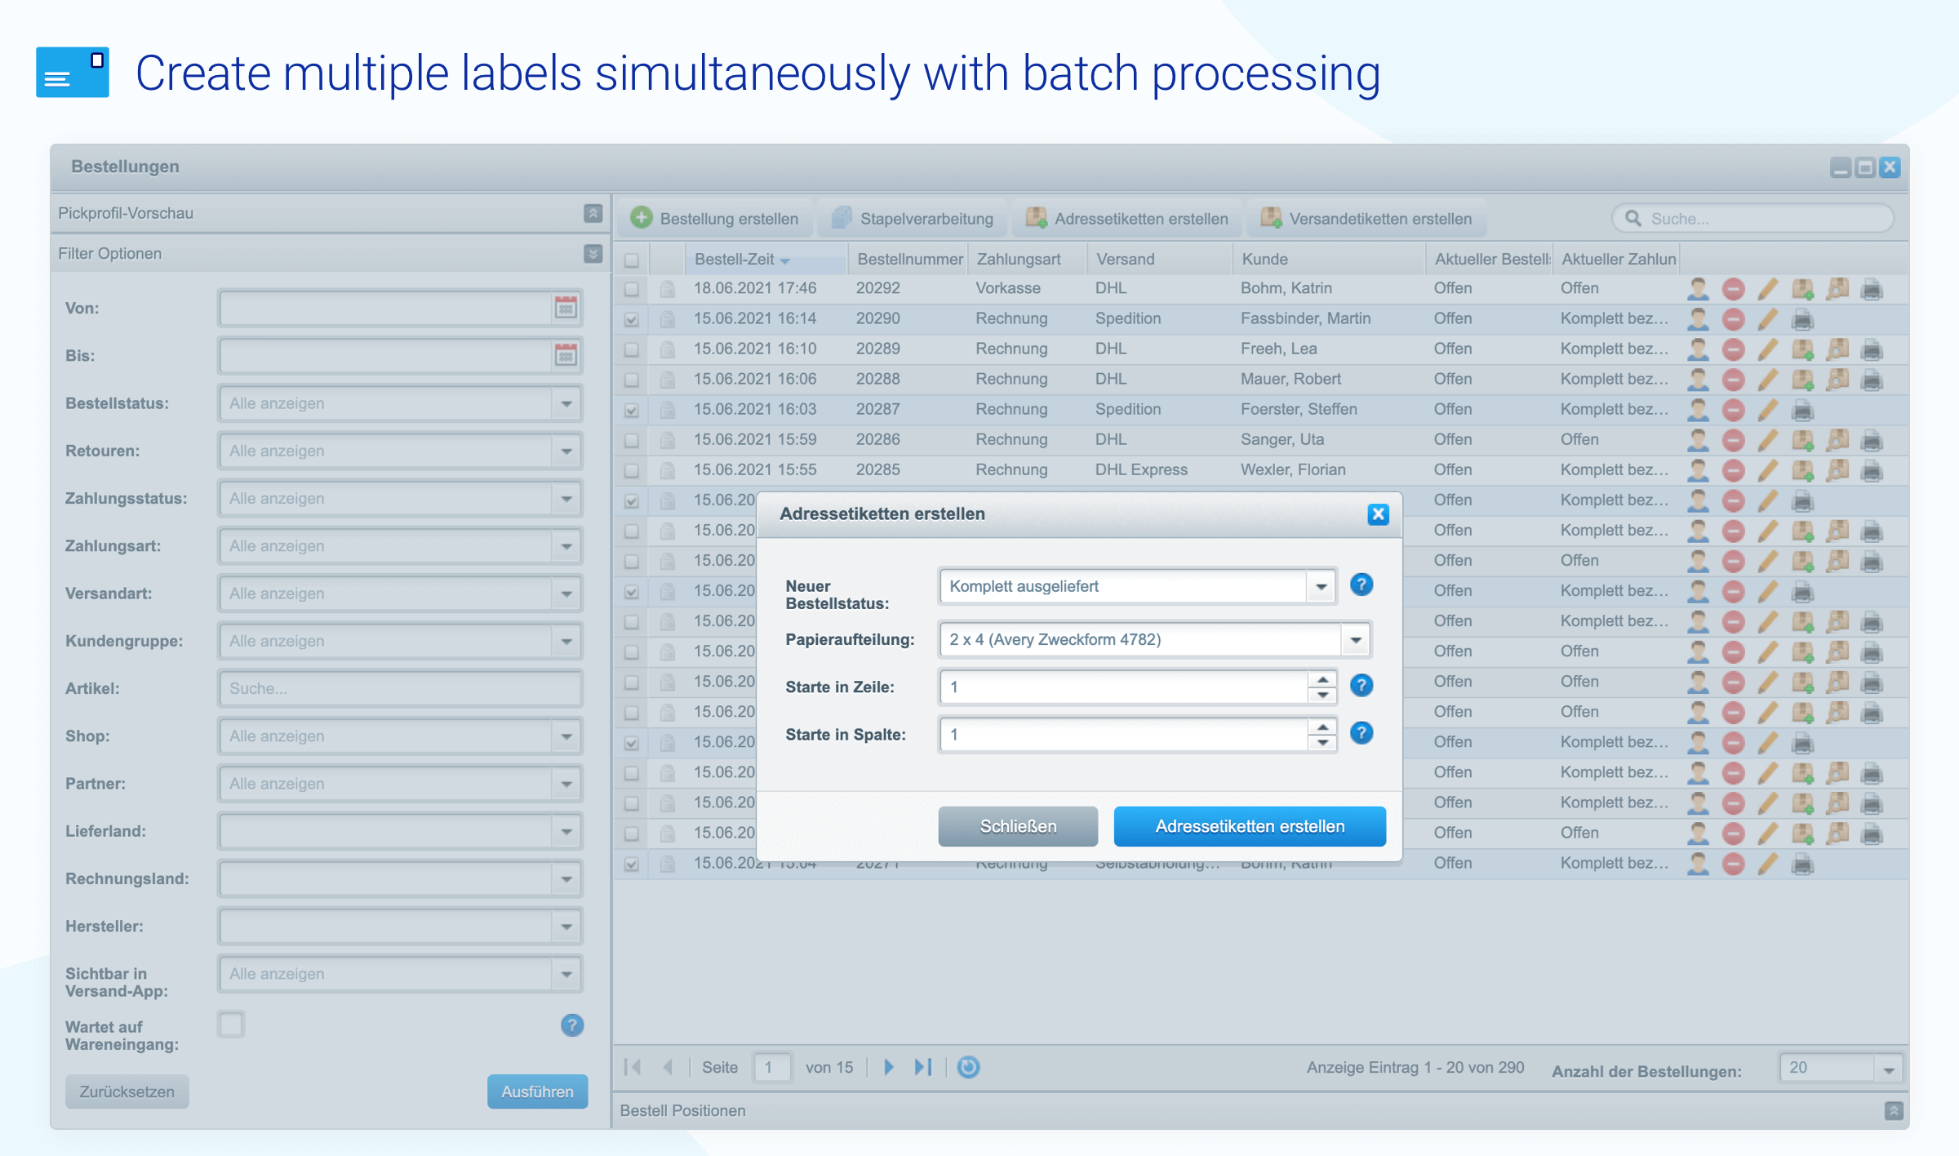Open help icon for Neuer Bestellstatus
This screenshot has width=1959, height=1156.
[x=1361, y=585]
